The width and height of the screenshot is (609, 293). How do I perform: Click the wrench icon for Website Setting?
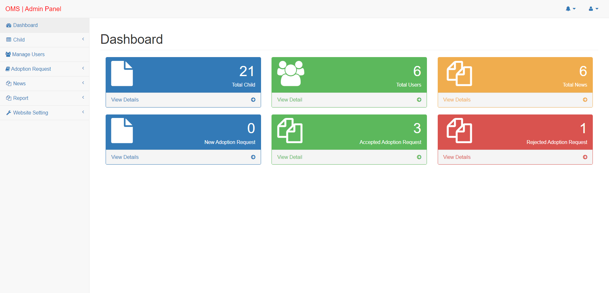(9, 113)
